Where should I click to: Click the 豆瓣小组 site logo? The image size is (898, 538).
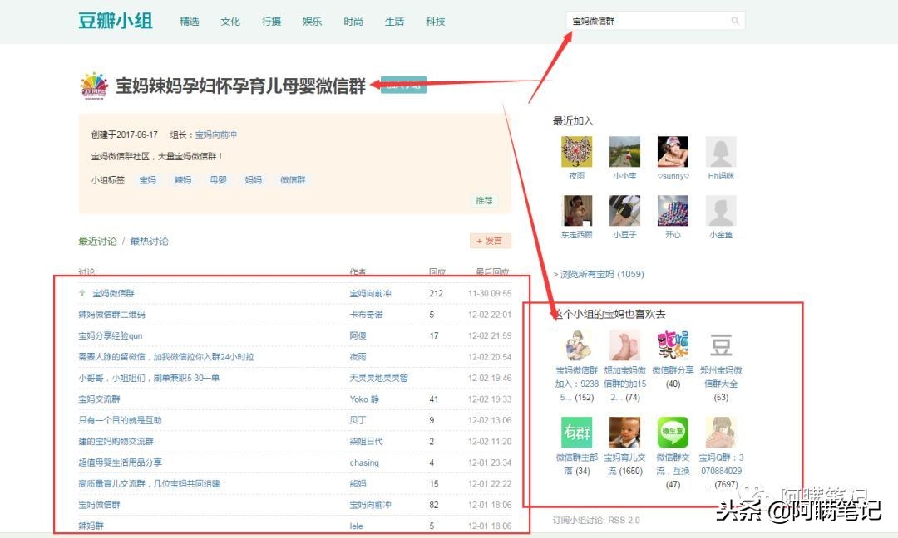[x=114, y=21]
